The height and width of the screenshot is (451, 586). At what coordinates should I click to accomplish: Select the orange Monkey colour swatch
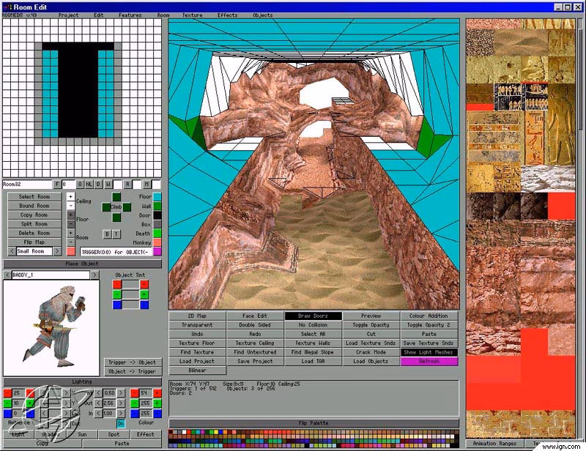pyautogui.click(x=157, y=242)
